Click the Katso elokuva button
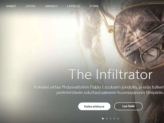The height and width of the screenshot is (123, 164). pos(94,107)
